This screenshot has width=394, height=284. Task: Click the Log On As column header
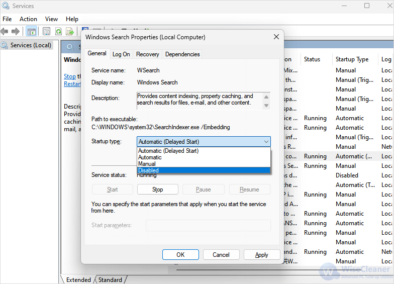tap(386, 59)
